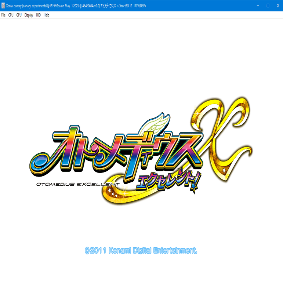Open the HID menu
The image size is (283, 283).
click(x=38, y=15)
